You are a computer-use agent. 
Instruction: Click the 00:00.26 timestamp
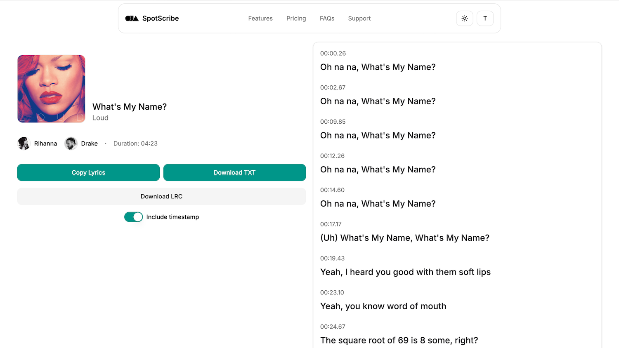(333, 54)
